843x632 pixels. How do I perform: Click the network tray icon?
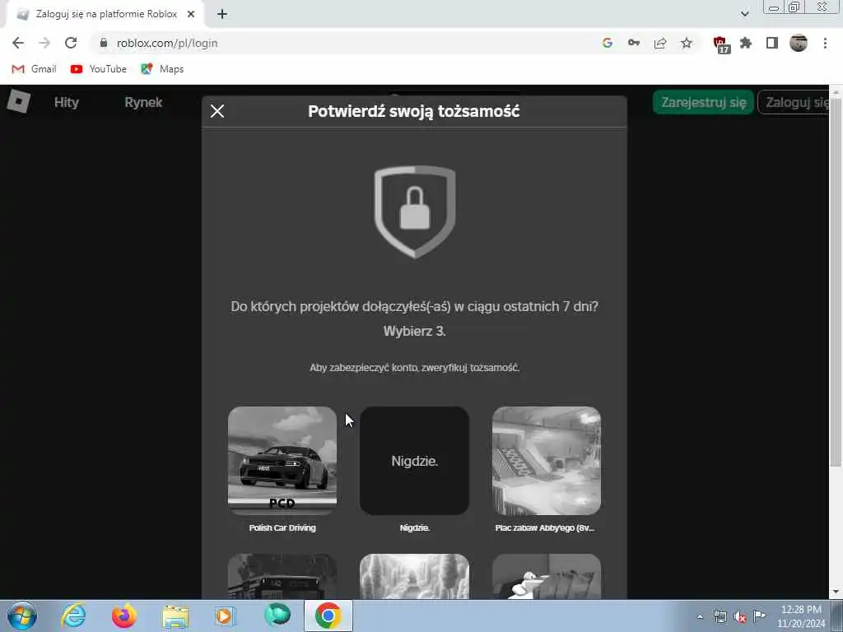(720, 617)
